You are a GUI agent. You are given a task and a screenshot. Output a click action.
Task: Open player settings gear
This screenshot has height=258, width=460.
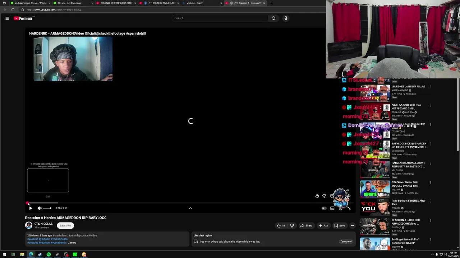coord(341,208)
